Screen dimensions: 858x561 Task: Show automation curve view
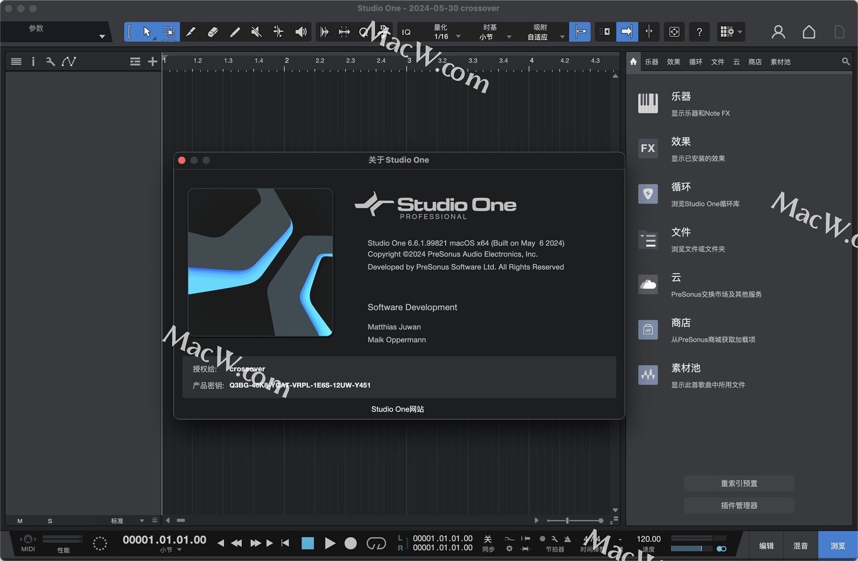[69, 61]
